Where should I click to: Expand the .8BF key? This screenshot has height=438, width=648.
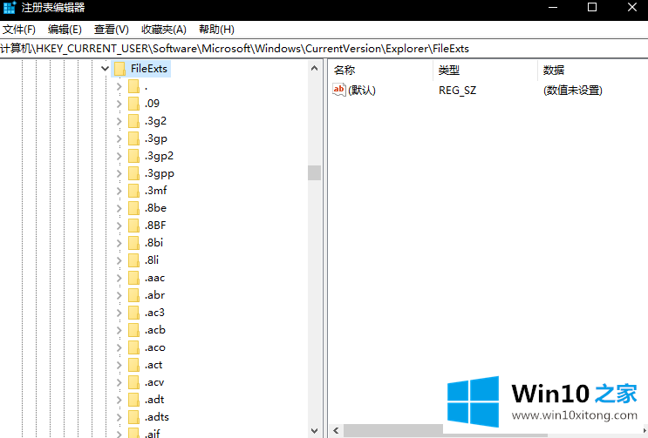pyautogui.click(x=119, y=226)
